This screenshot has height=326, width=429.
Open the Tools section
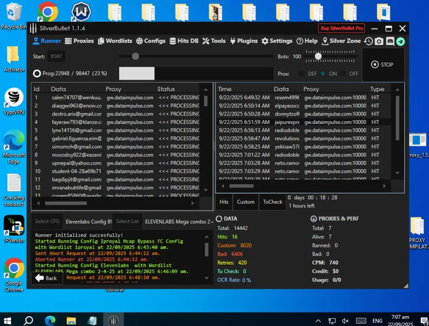[x=214, y=41]
